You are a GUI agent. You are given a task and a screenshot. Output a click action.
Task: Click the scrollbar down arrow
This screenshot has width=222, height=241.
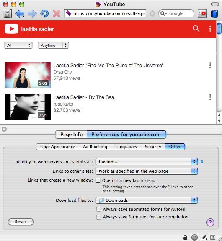point(219,121)
